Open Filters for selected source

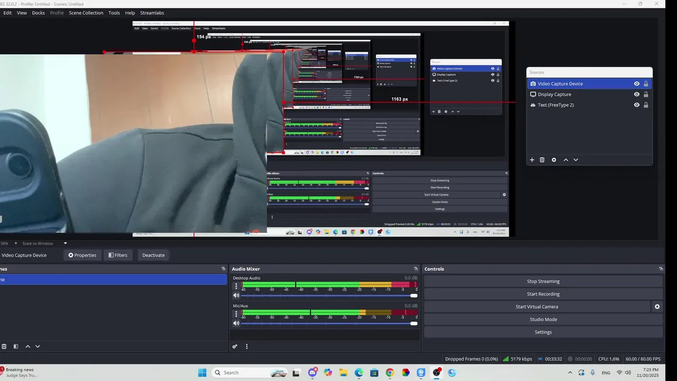(x=118, y=255)
